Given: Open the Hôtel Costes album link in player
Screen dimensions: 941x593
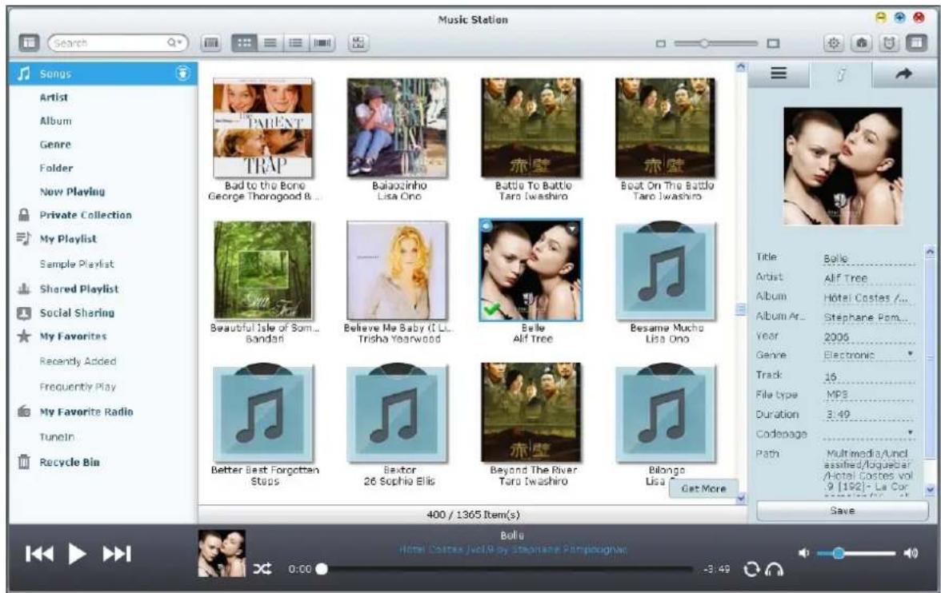Looking at the screenshot, I should [513, 549].
